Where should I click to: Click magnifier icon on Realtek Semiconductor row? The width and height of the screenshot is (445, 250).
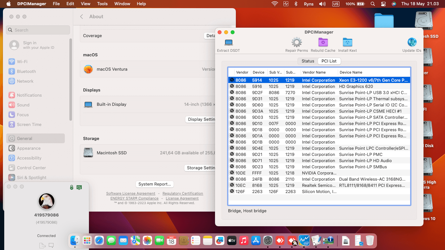(x=232, y=185)
